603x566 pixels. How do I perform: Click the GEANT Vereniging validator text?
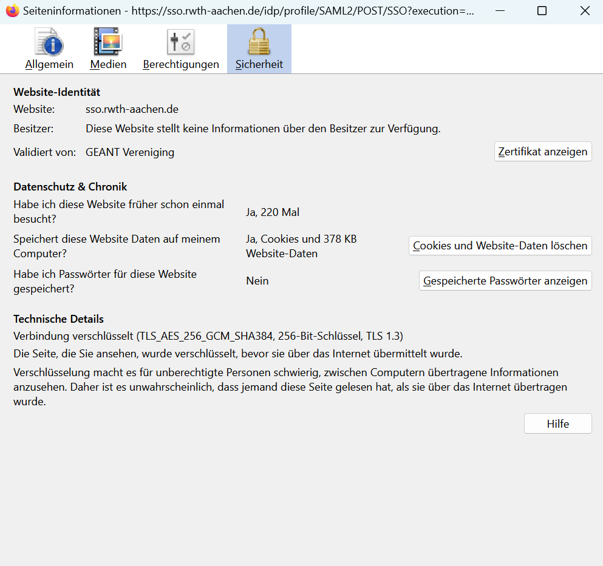pyautogui.click(x=130, y=152)
